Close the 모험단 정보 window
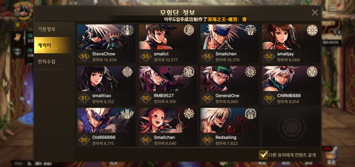355x167 pixels. click(x=315, y=12)
